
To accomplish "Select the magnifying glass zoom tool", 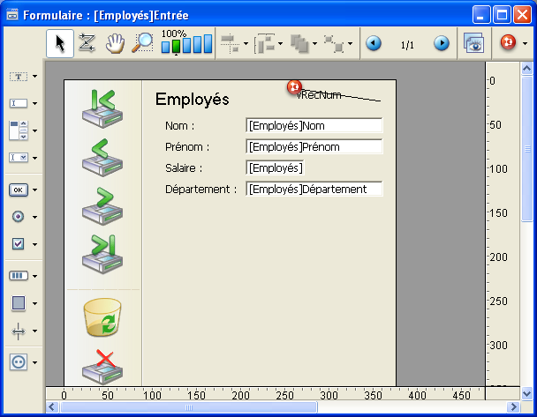I will [142, 44].
